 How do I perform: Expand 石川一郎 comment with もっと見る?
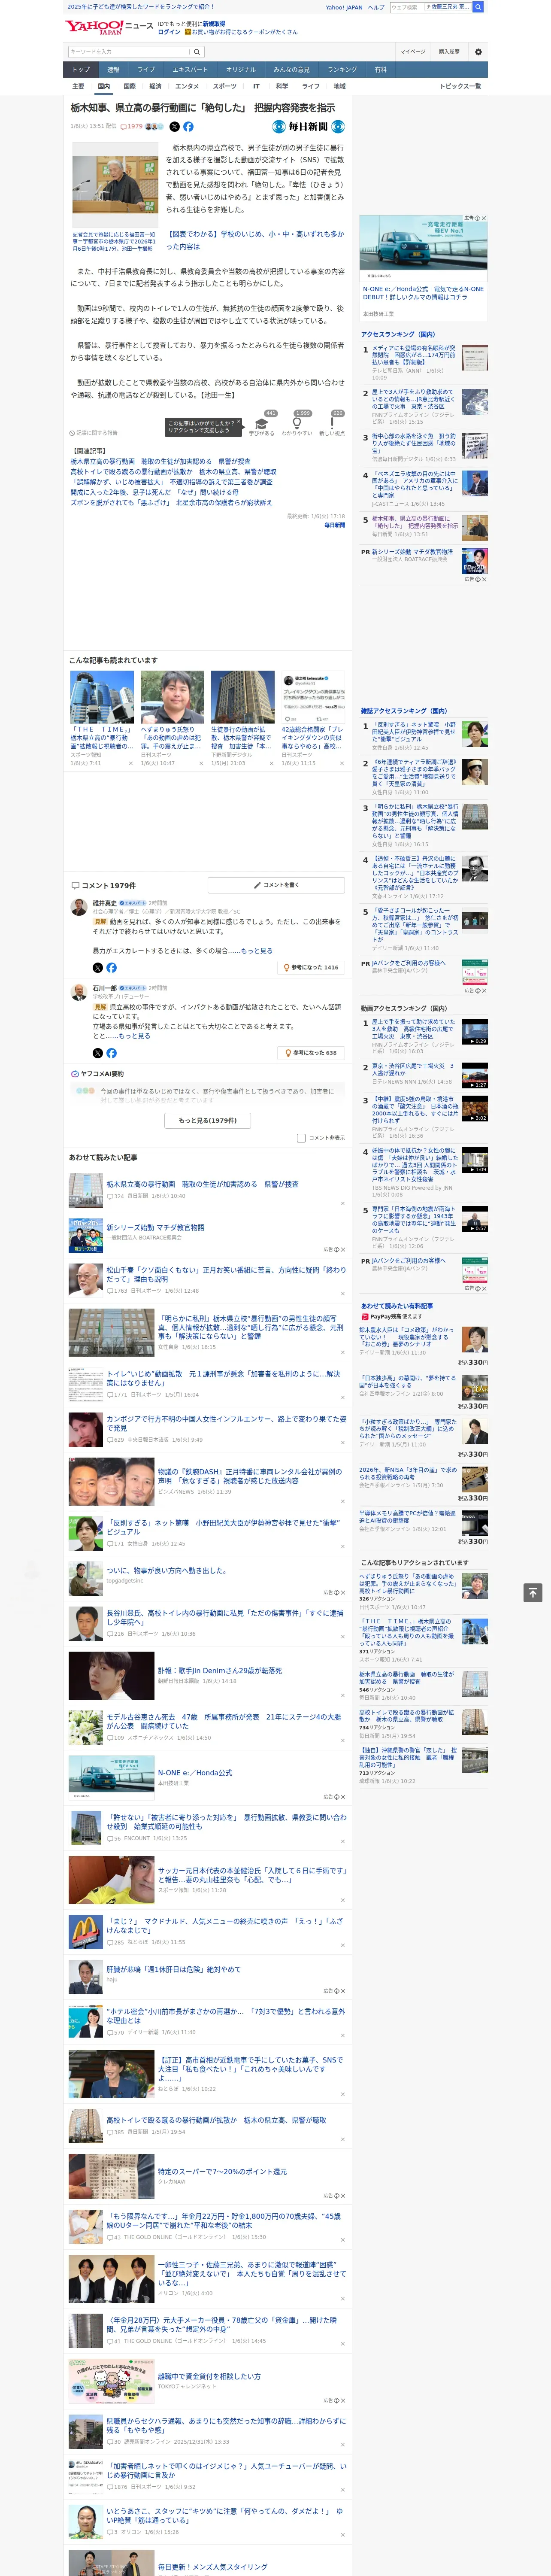(x=135, y=1036)
